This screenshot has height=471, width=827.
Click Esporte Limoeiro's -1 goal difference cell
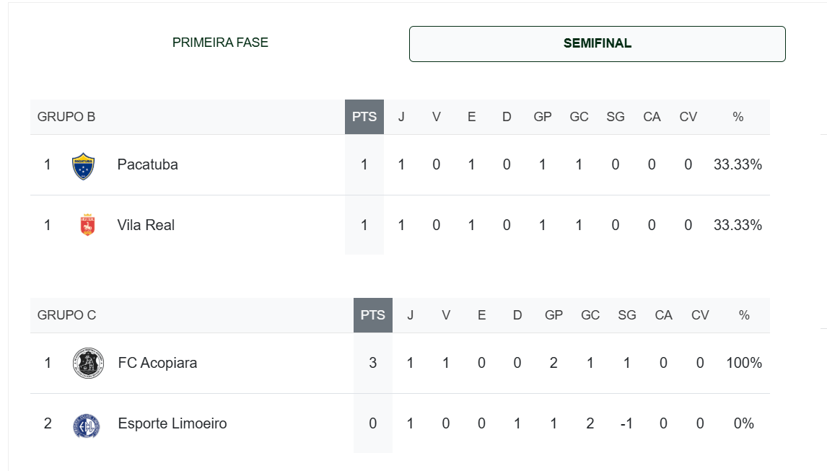(x=626, y=423)
